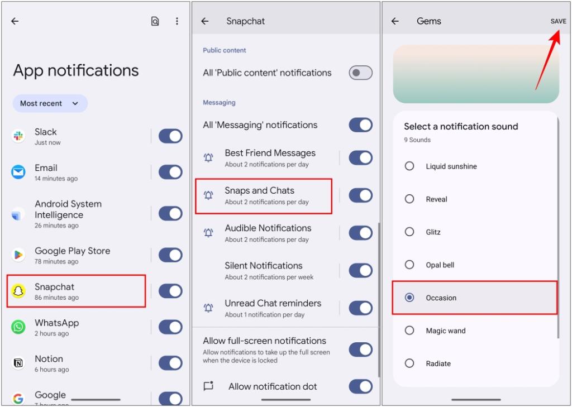Go back from the Snapchat settings screen
The height and width of the screenshot is (407, 572).
click(204, 21)
